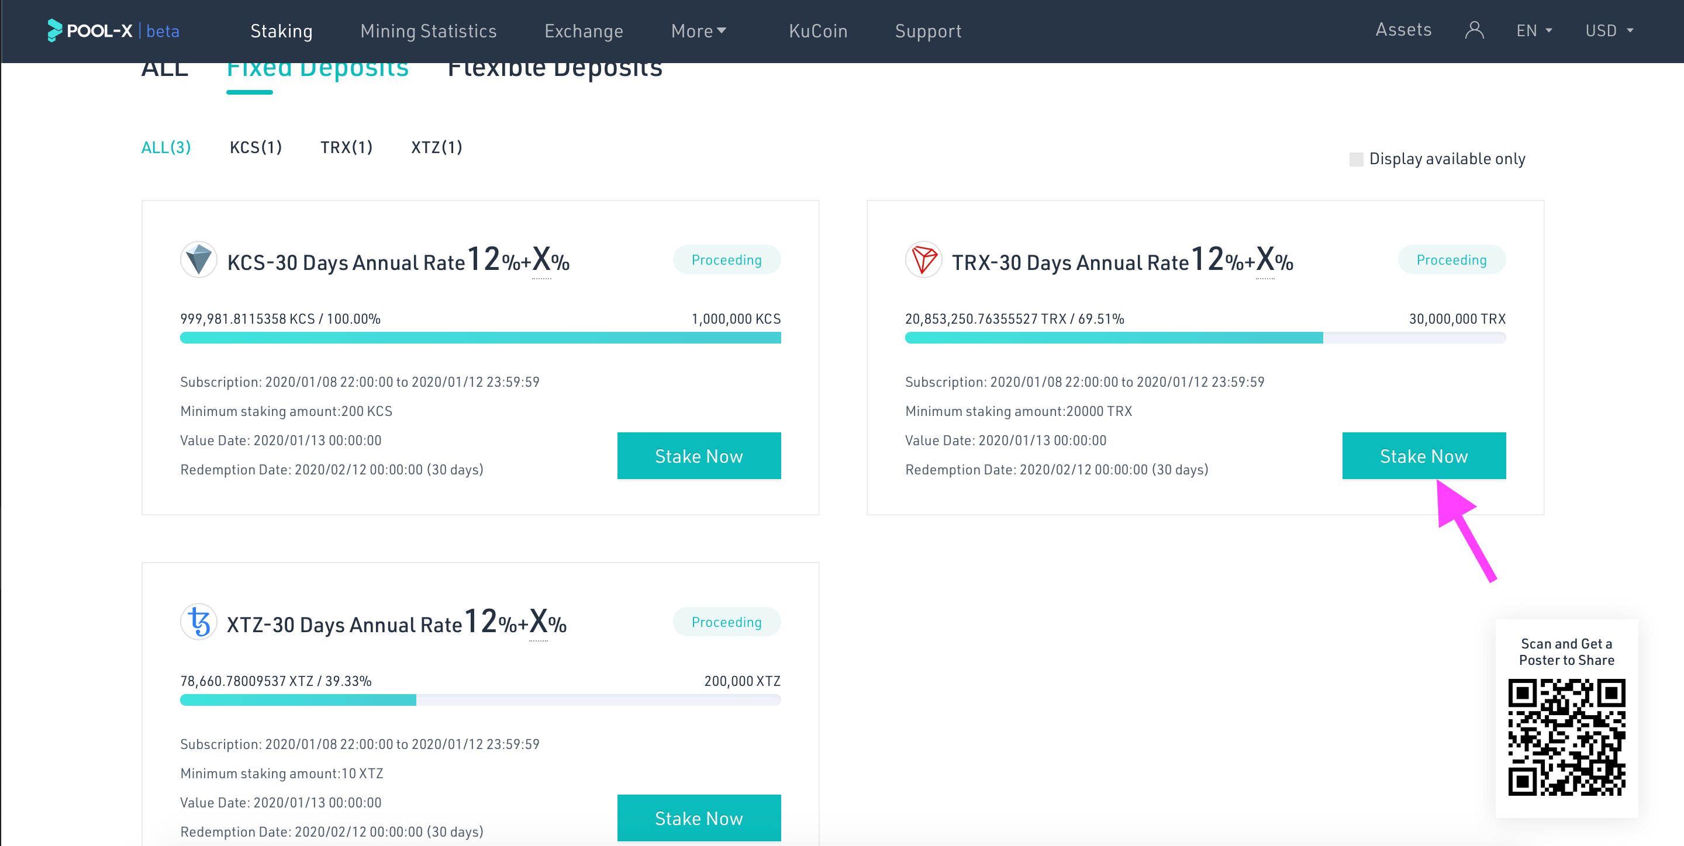Filter by XTZ(1)
1684x846 pixels.
pyautogui.click(x=437, y=148)
